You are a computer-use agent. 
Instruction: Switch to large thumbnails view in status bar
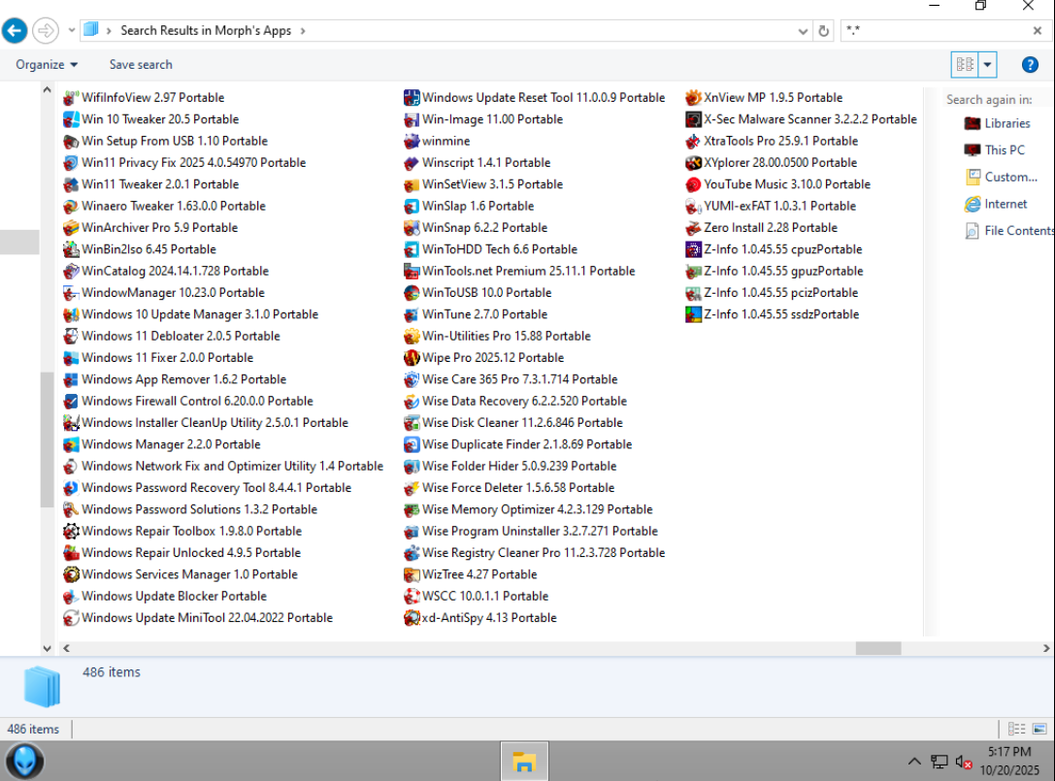pos(1039,729)
